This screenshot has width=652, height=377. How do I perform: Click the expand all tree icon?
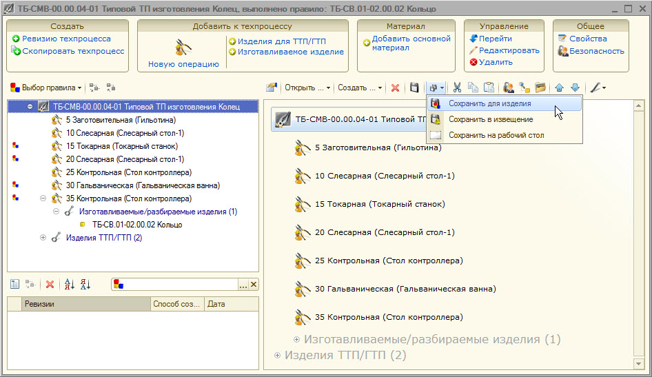[x=95, y=88]
